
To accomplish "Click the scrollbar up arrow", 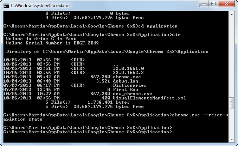I will click(x=232, y=14).
